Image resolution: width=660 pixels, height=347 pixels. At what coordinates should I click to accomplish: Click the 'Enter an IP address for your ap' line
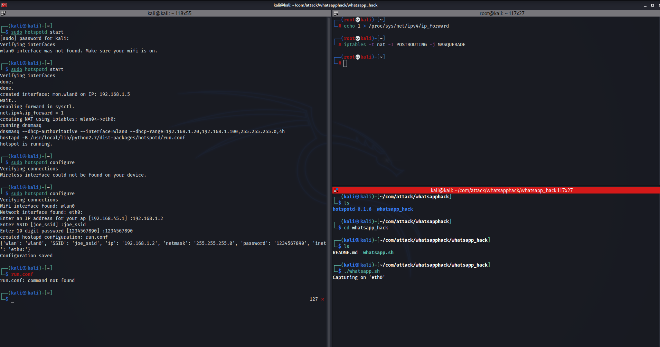coord(82,218)
